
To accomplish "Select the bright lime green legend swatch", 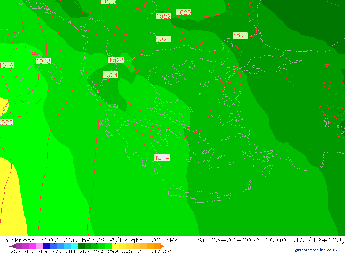I will tap(109, 246).
